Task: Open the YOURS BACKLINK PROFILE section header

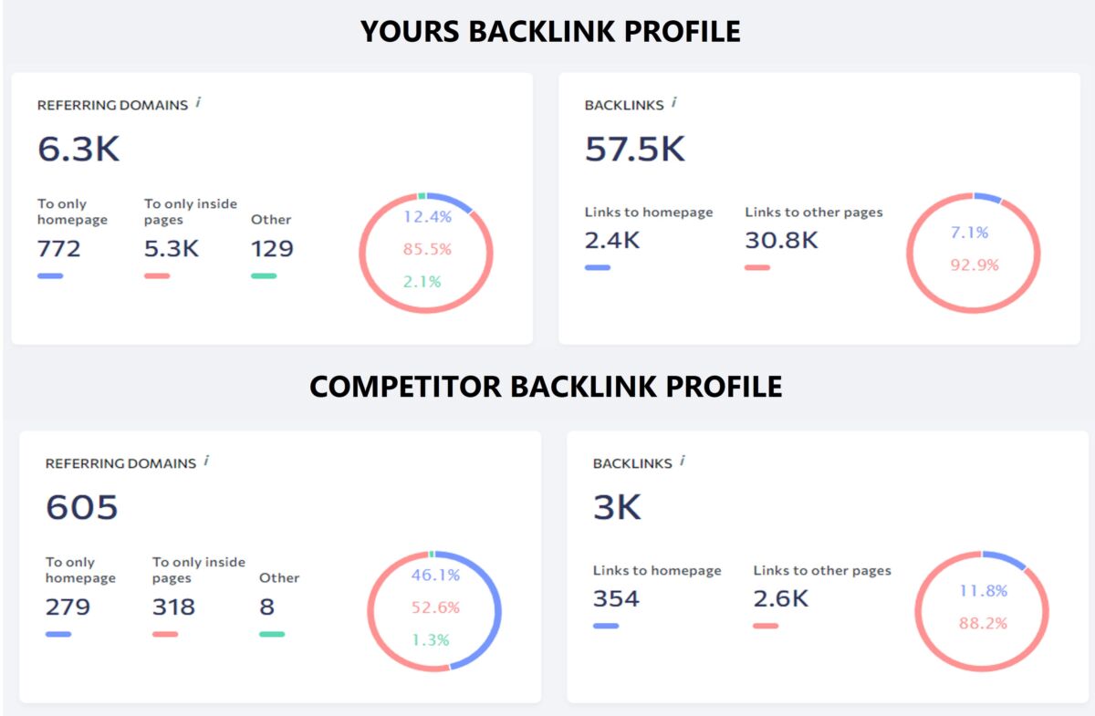Action: (551, 30)
